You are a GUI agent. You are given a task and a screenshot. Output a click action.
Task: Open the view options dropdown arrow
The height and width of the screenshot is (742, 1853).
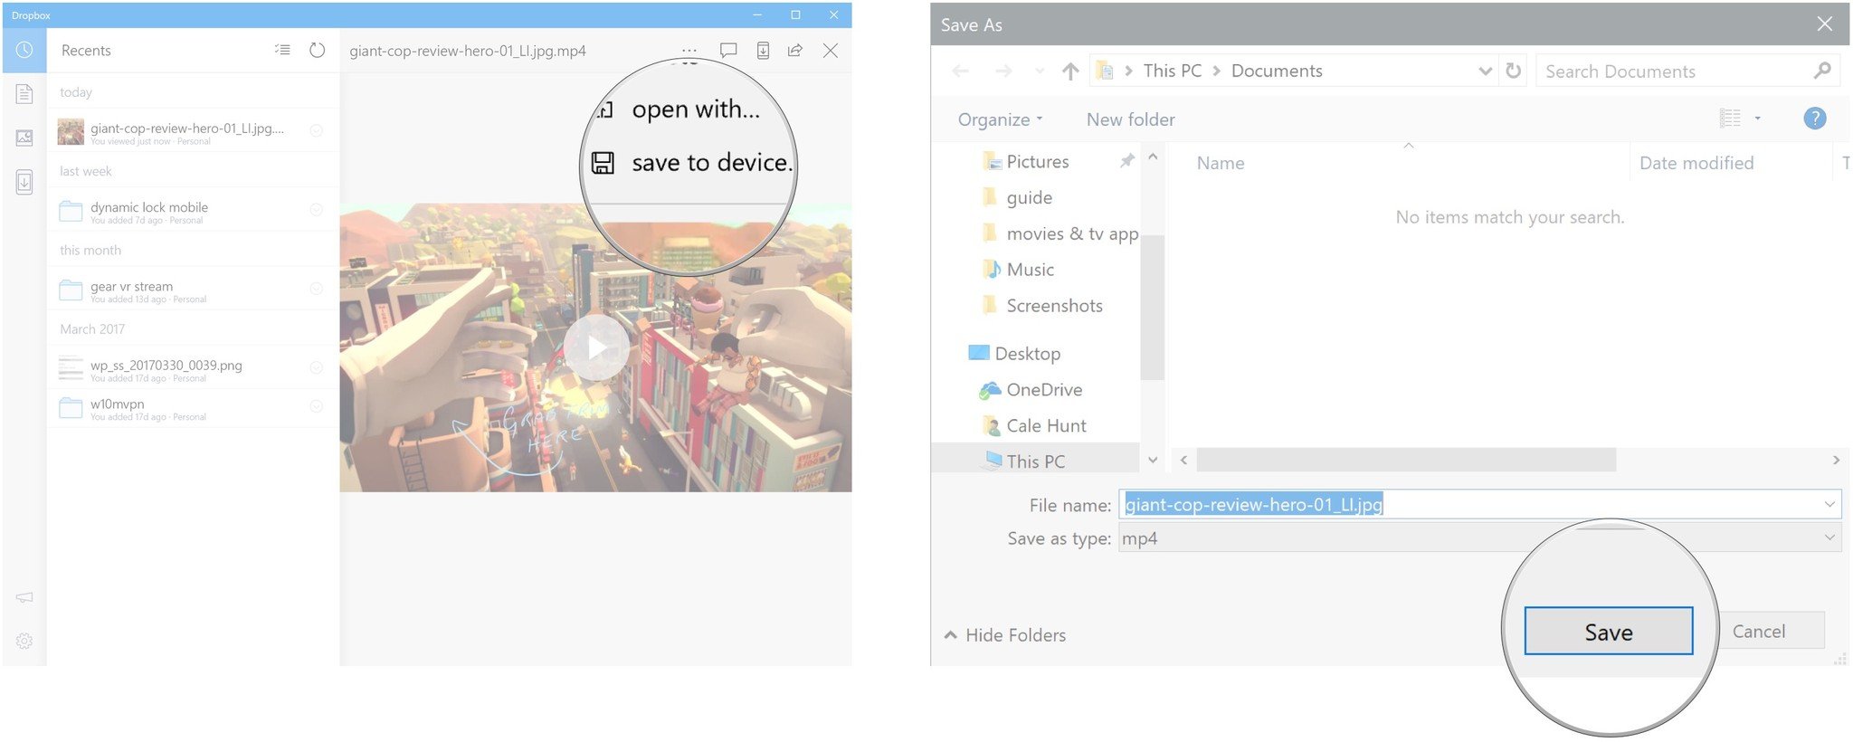pyautogui.click(x=1758, y=119)
